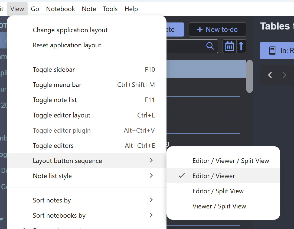Select the Viewer / Split View option
The height and width of the screenshot is (229, 294).
coord(219,206)
